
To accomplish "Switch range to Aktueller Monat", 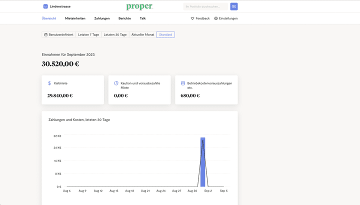I will (x=142, y=34).
